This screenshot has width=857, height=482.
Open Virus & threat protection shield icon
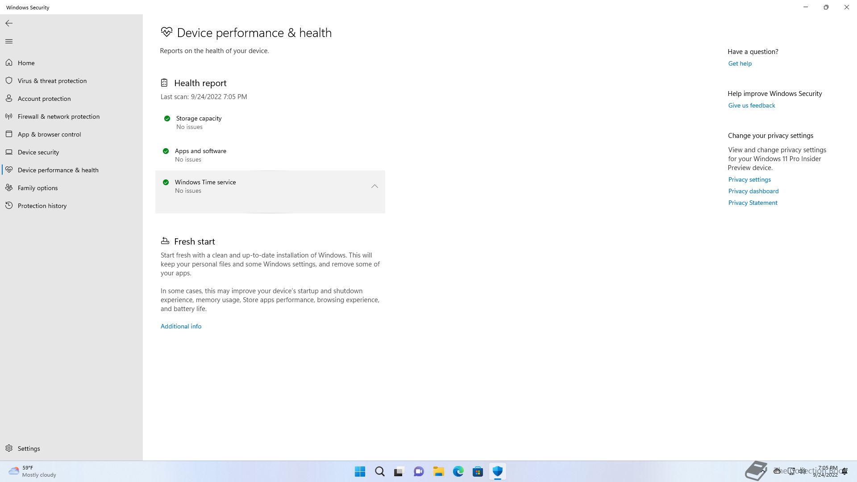9,81
